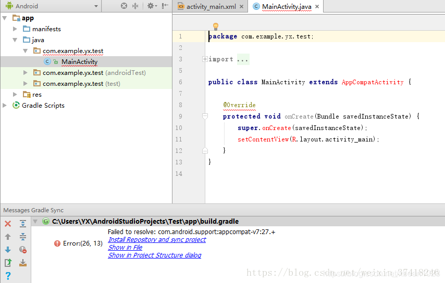The width and height of the screenshot is (445, 283).
Task: Click Install Repository and sync project link
Action: pos(157,240)
